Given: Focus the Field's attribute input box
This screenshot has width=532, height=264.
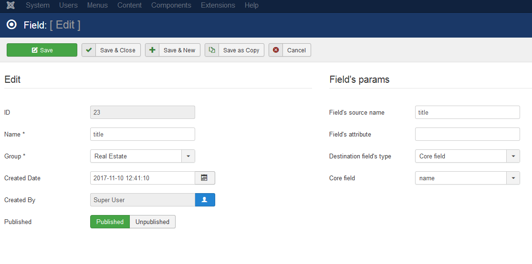Looking at the screenshot, I should pyautogui.click(x=467, y=134).
